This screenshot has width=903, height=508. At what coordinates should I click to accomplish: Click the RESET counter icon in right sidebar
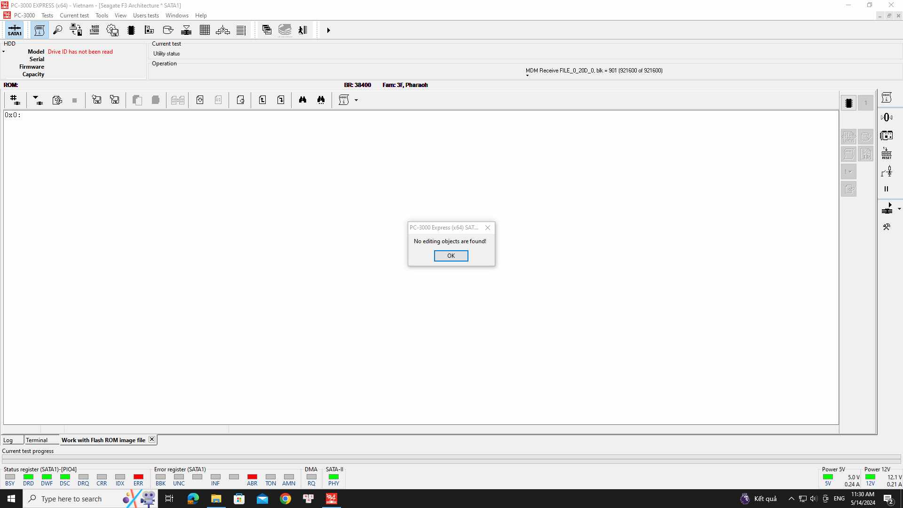click(887, 154)
